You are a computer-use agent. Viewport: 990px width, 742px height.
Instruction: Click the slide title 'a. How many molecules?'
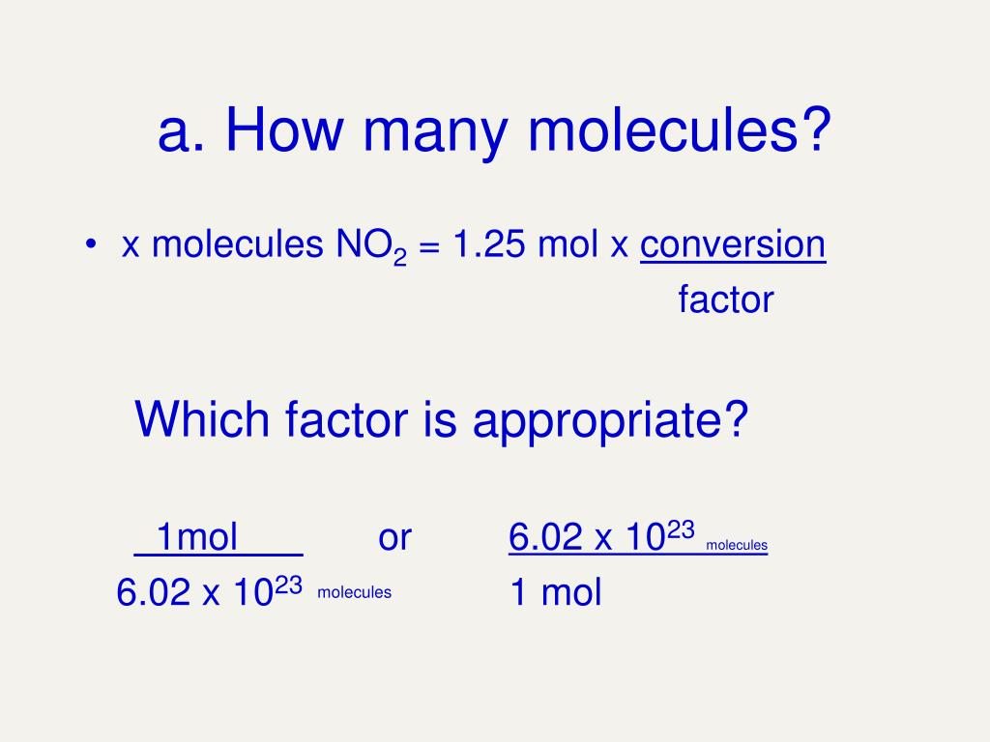(494, 130)
